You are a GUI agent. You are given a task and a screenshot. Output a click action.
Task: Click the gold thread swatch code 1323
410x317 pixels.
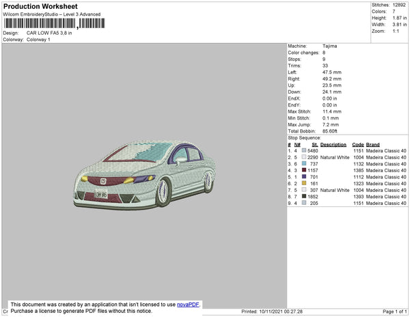305,183
